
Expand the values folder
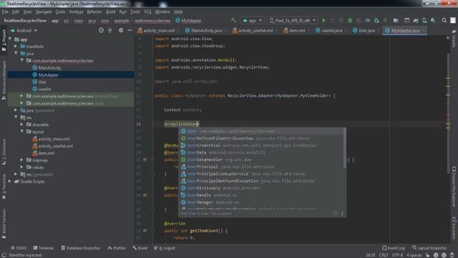[22, 167]
